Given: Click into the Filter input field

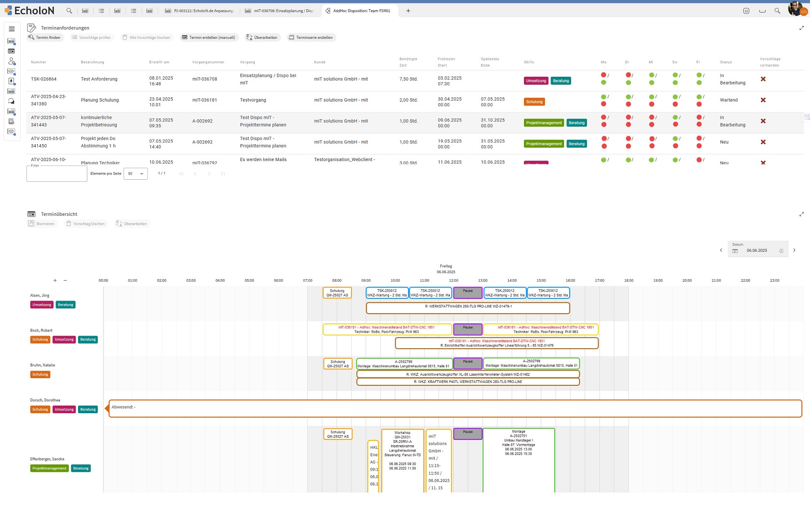Looking at the screenshot, I should 57,174.
